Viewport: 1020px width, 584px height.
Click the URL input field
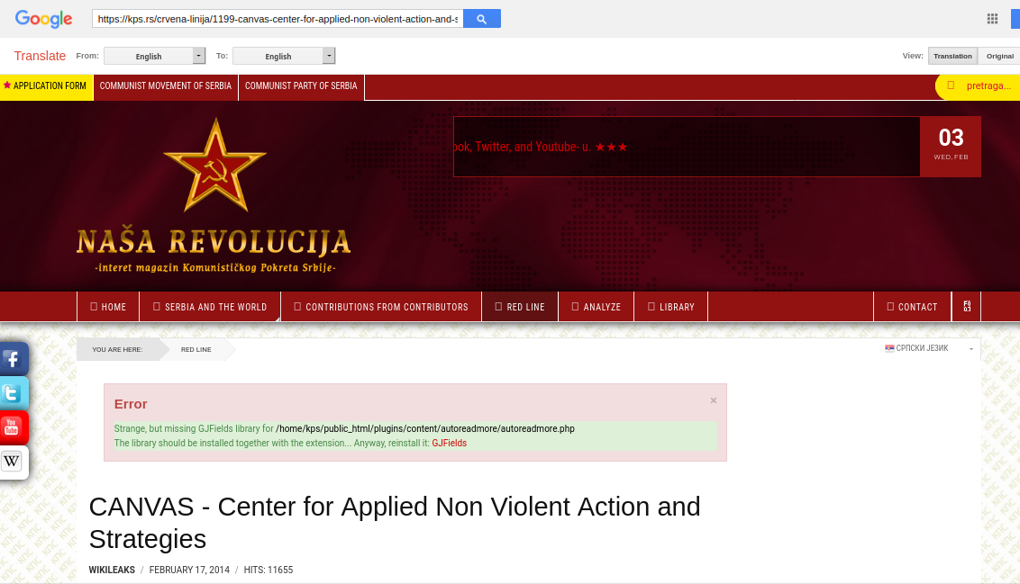click(278, 19)
